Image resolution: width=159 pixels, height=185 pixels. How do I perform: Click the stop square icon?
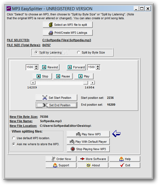[39, 76]
